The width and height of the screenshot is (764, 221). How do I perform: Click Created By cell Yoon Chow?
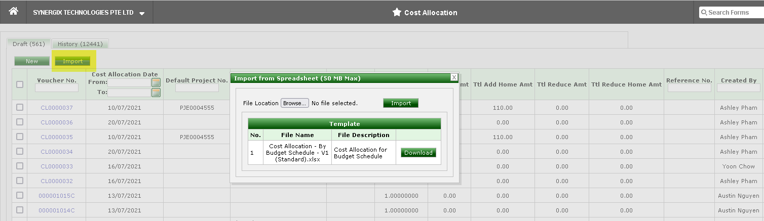pyautogui.click(x=739, y=166)
